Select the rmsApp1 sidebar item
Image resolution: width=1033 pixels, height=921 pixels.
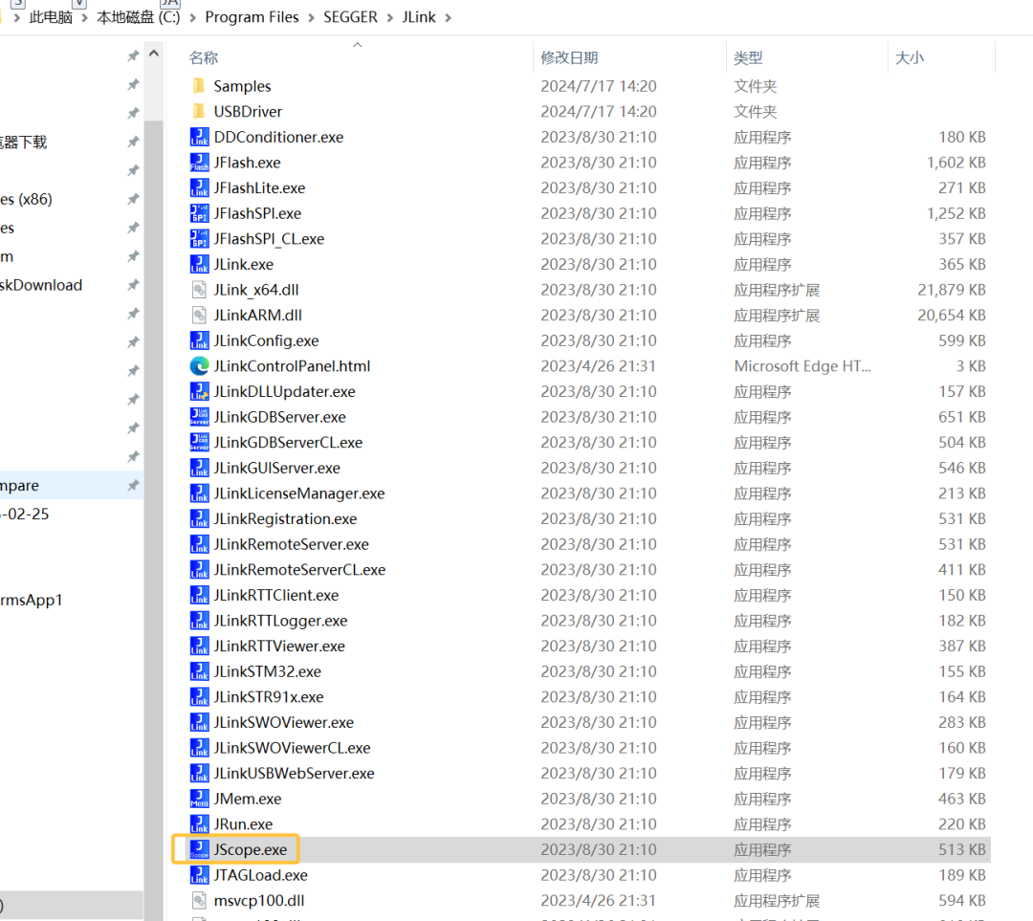click(32, 601)
